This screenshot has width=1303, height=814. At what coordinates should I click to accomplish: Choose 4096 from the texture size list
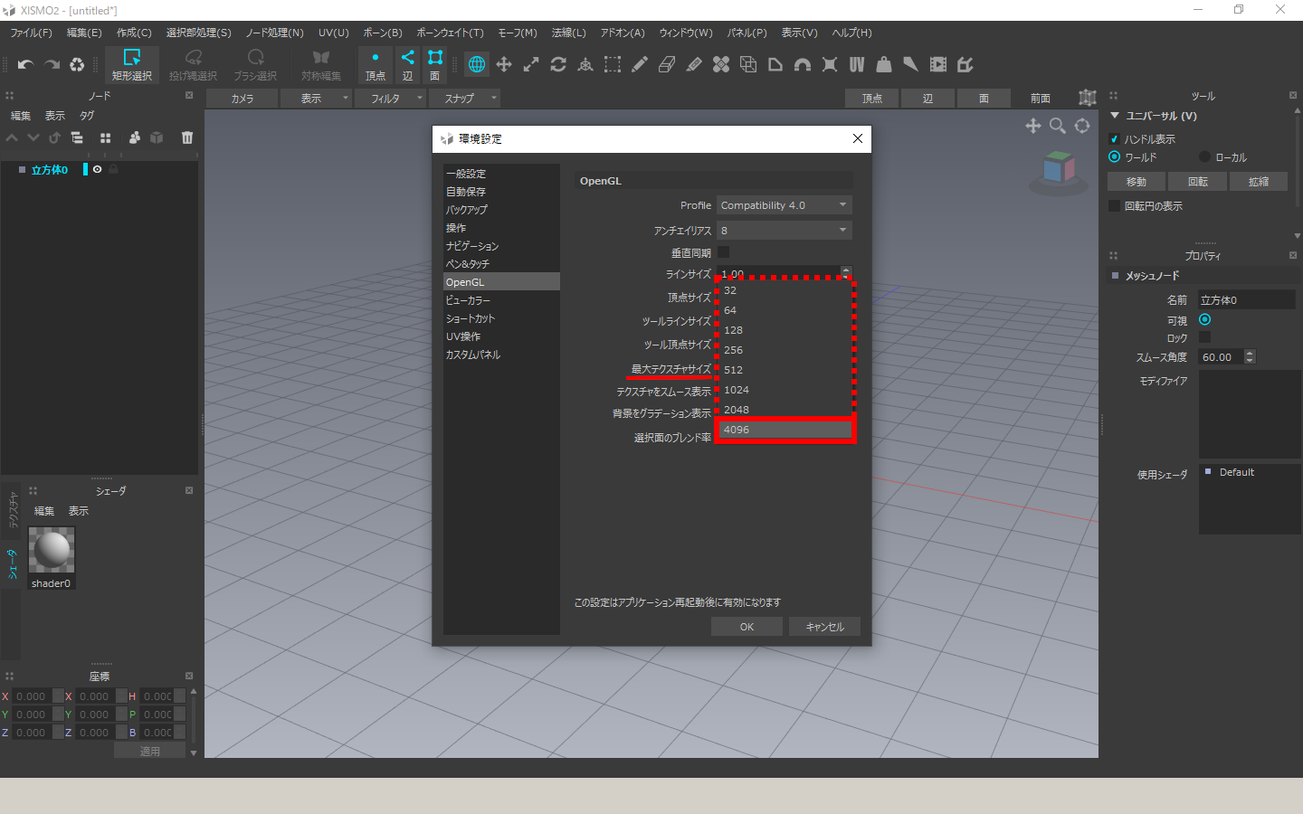(785, 430)
